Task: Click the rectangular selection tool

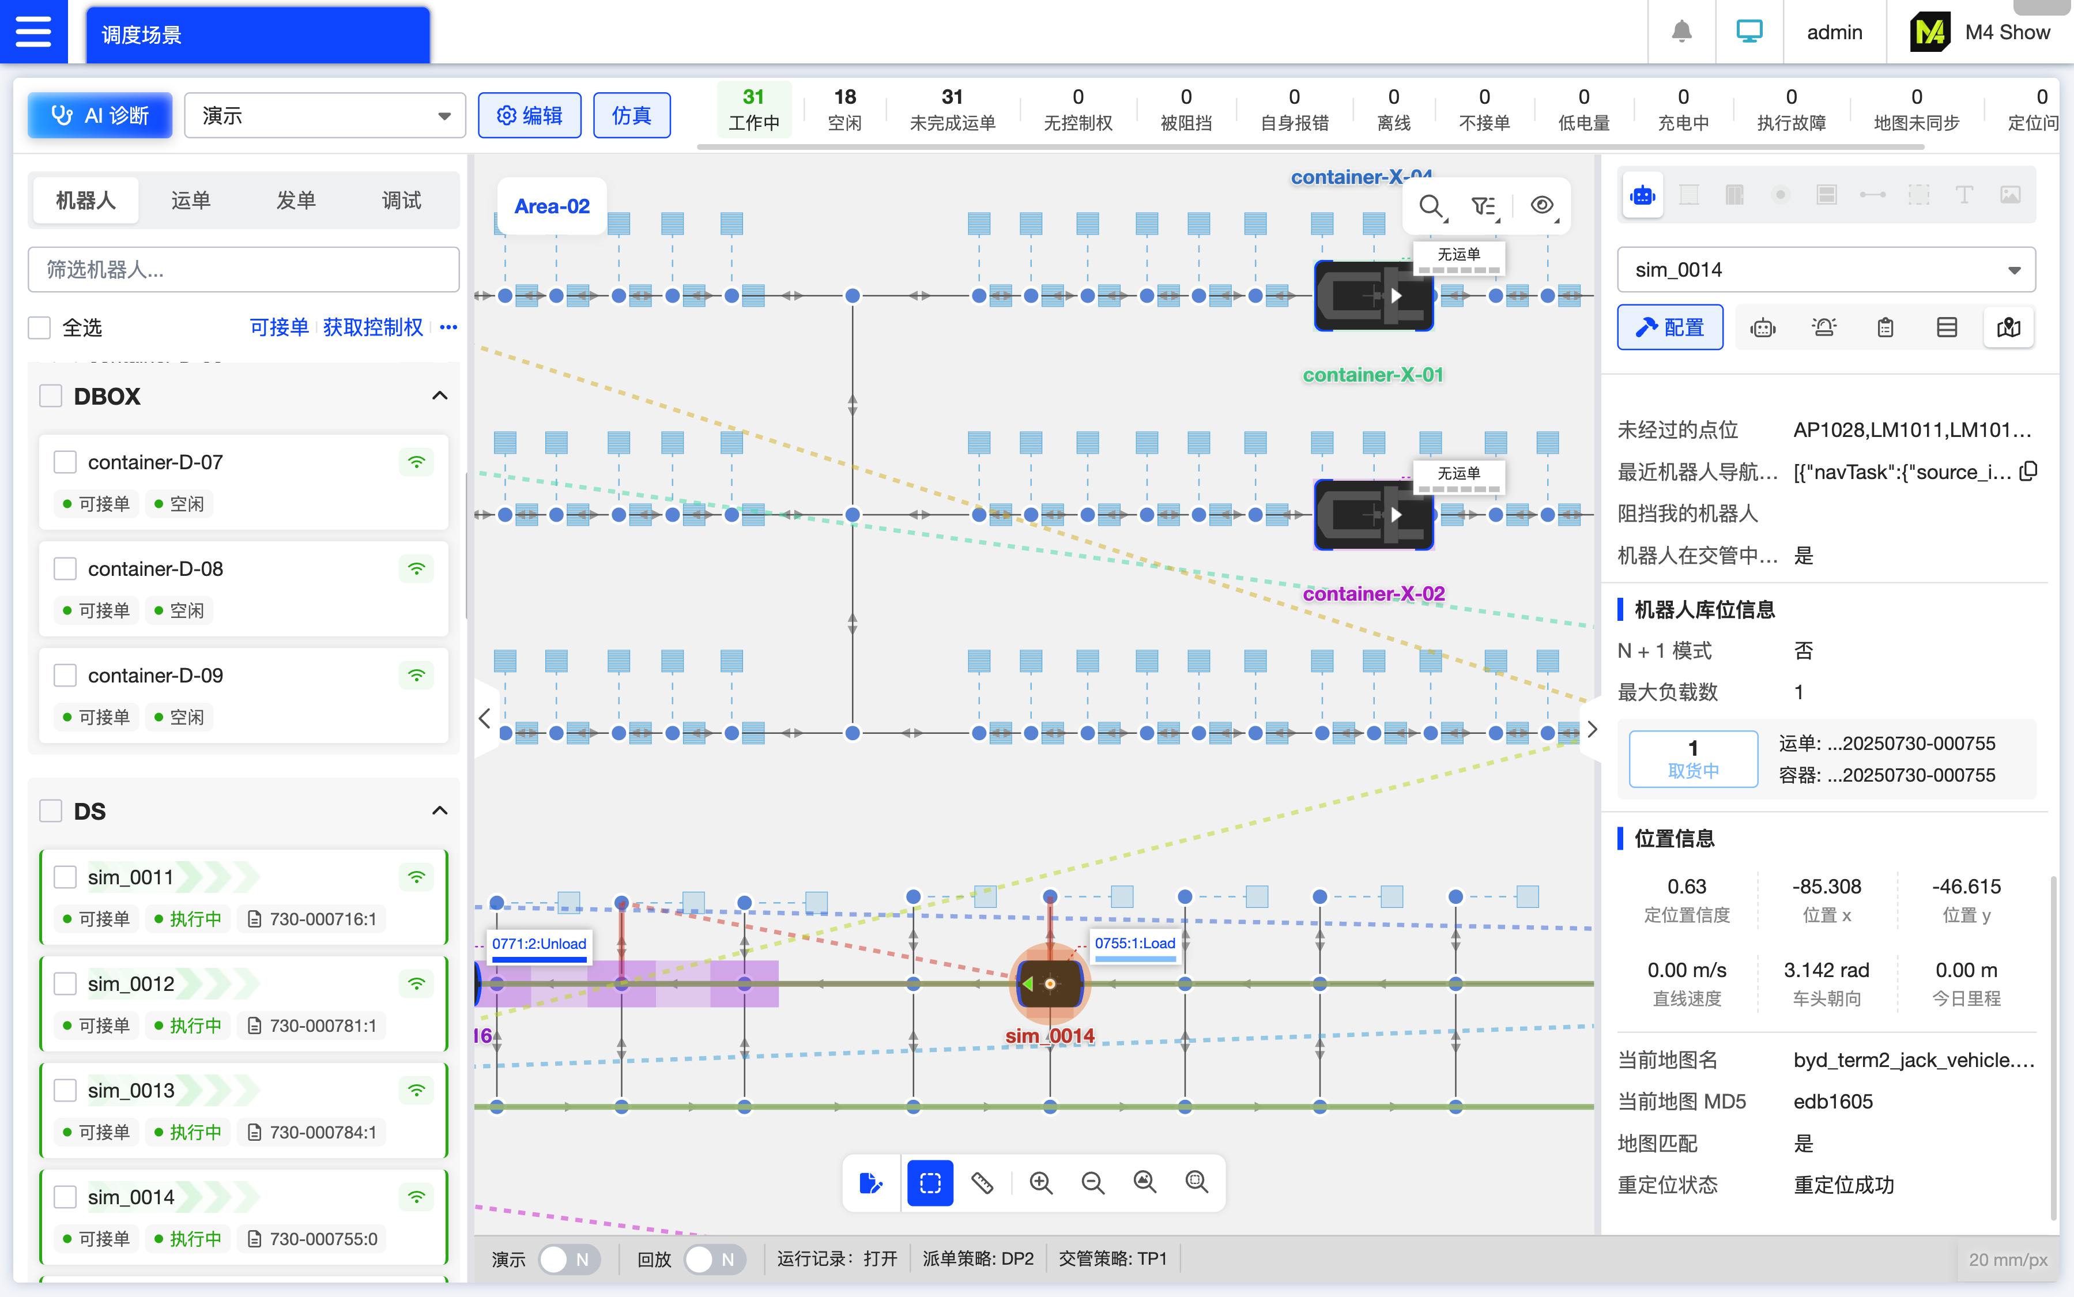Action: click(930, 1183)
